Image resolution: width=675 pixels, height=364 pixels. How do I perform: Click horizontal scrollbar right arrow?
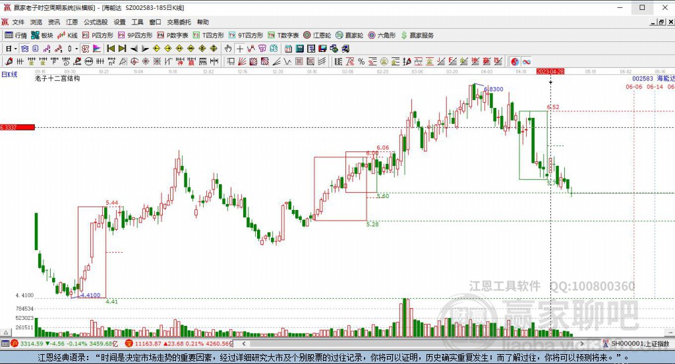click(582, 344)
